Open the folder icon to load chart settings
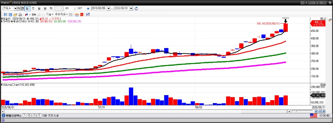This screenshot has width=333, height=123. [15, 15]
